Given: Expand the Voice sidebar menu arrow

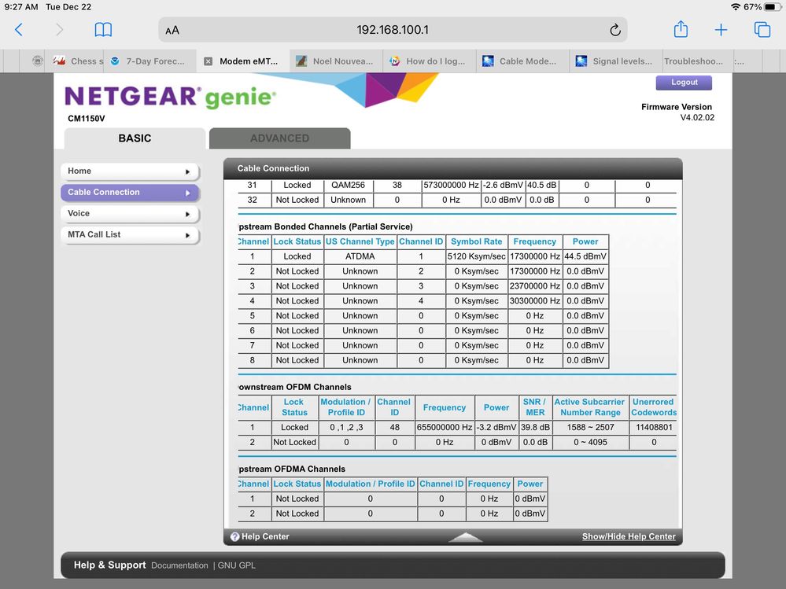Looking at the screenshot, I should click(187, 214).
